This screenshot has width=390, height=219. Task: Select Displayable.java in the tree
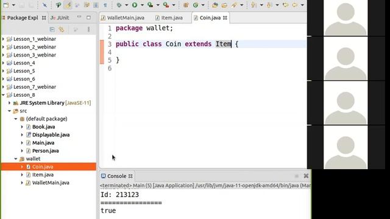pyautogui.click(x=51, y=135)
